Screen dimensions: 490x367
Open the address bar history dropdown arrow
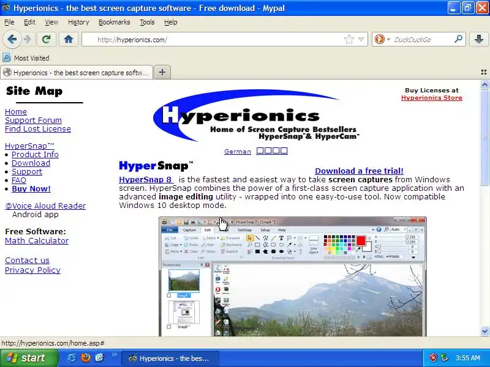361,39
